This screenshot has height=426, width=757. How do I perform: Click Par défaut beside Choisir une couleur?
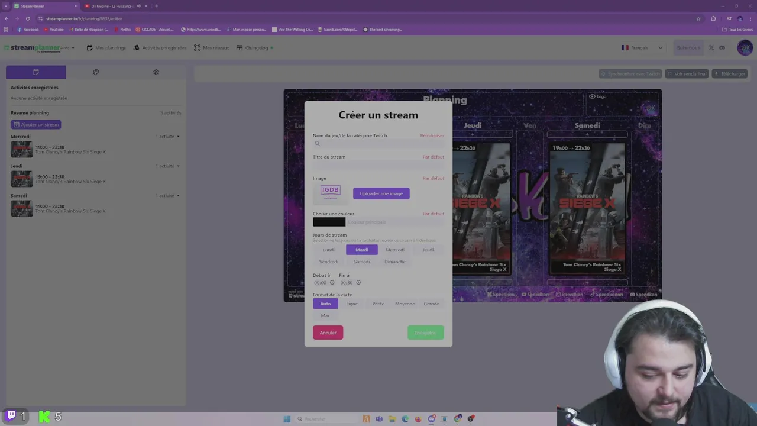point(434,214)
